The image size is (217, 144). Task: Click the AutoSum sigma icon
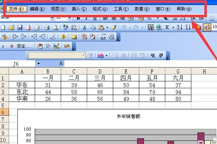point(167,27)
